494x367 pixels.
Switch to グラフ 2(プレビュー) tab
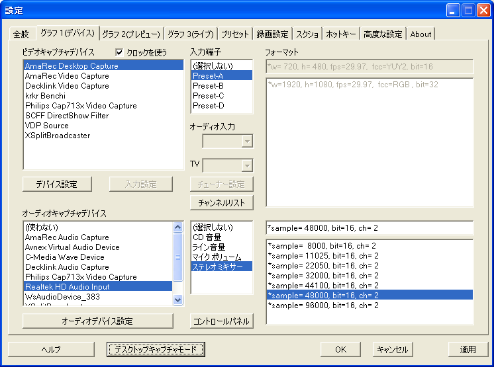click(131, 34)
